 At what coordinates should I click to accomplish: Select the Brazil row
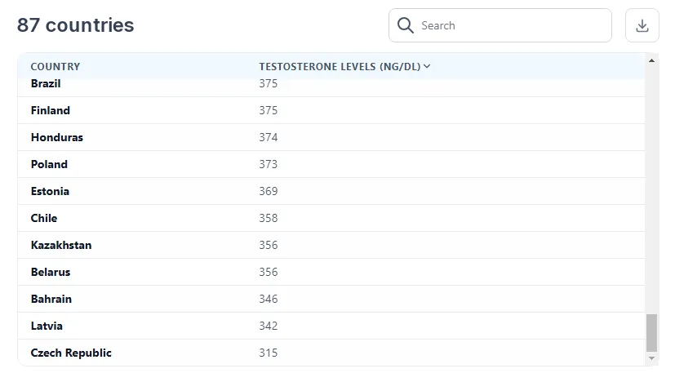(46, 84)
